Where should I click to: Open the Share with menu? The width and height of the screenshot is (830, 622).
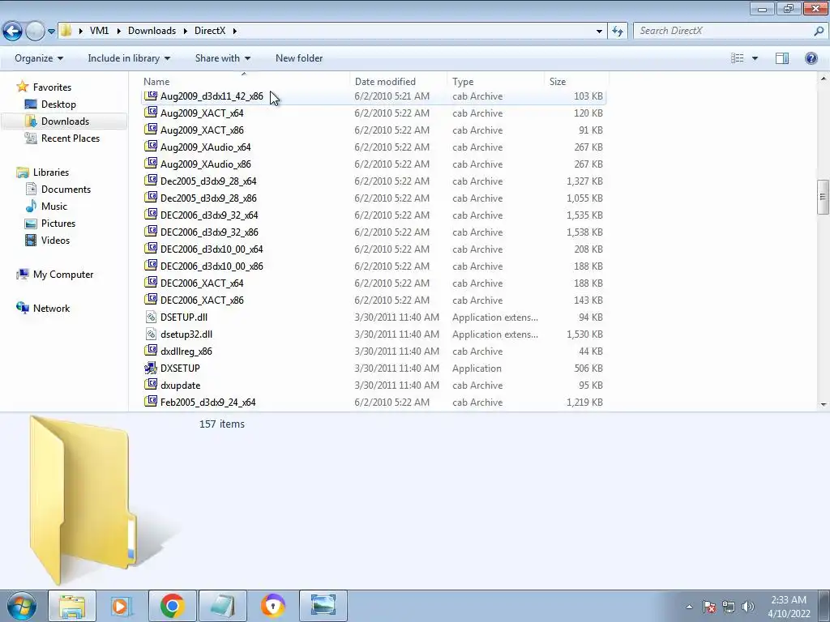pos(222,58)
